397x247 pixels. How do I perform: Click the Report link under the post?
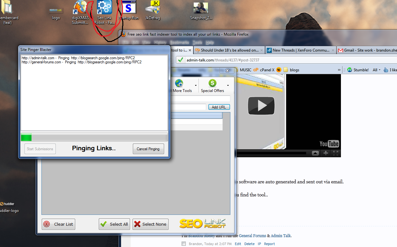pyautogui.click(x=269, y=244)
